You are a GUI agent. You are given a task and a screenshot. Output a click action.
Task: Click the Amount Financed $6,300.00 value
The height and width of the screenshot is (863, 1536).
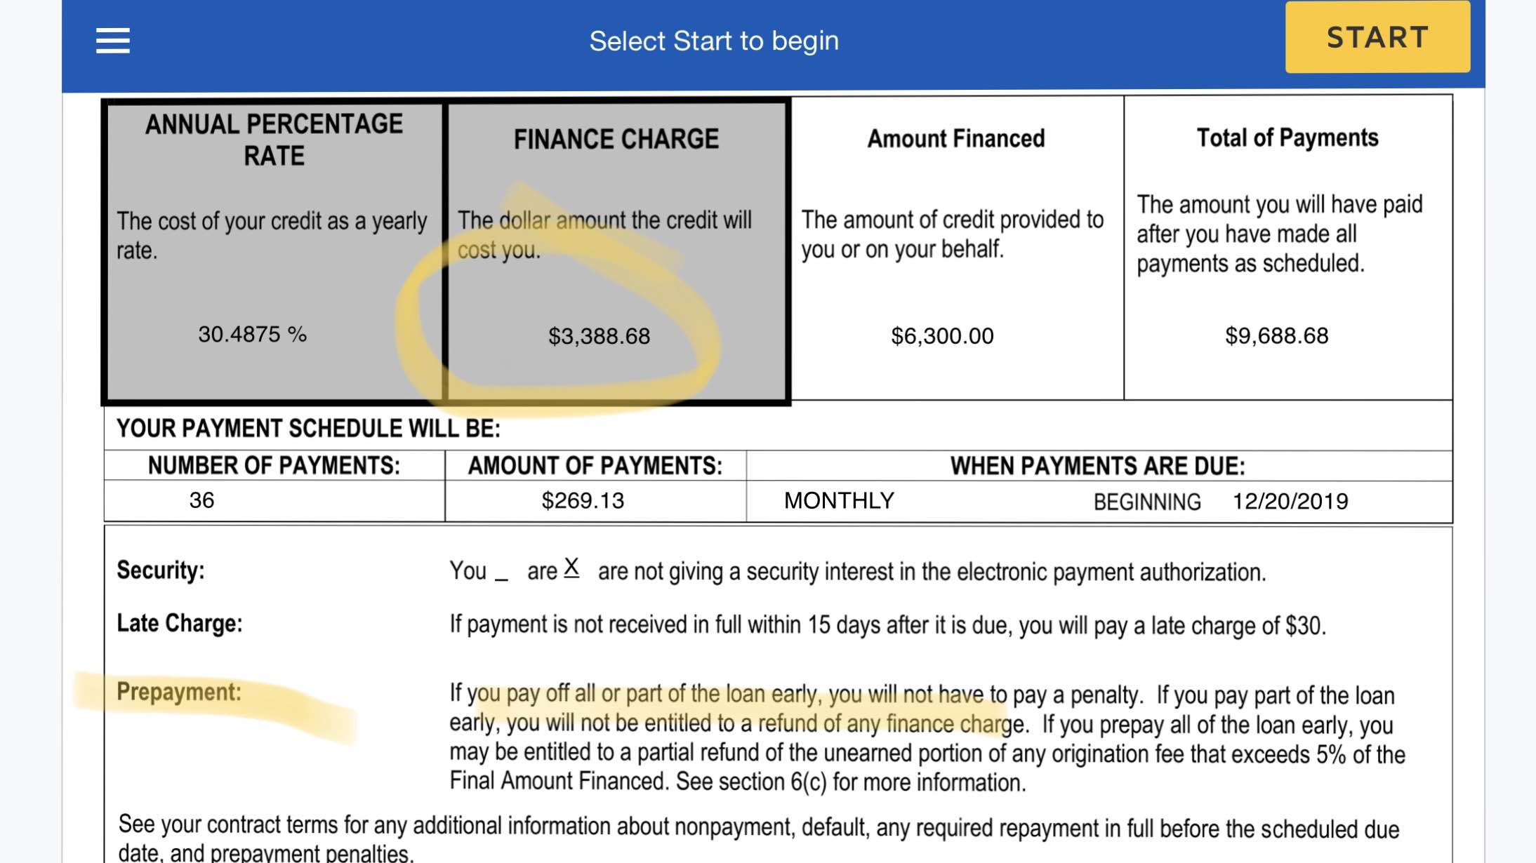pos(942,336)
